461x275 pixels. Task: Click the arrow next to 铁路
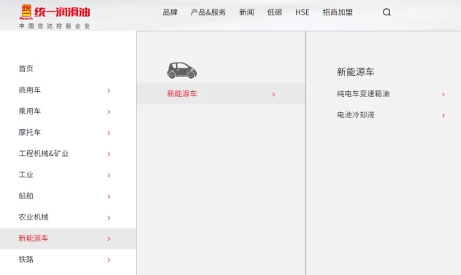pyautogui.click(x=109, y=260)
